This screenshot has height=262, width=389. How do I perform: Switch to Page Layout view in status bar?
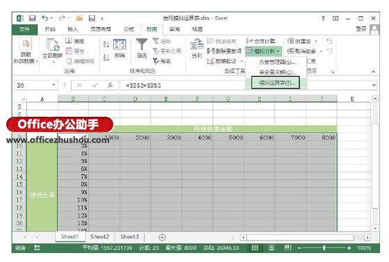click(x=272, y=248)
